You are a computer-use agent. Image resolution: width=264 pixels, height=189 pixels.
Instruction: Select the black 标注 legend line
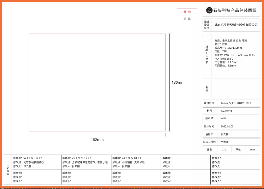[187, 16]
